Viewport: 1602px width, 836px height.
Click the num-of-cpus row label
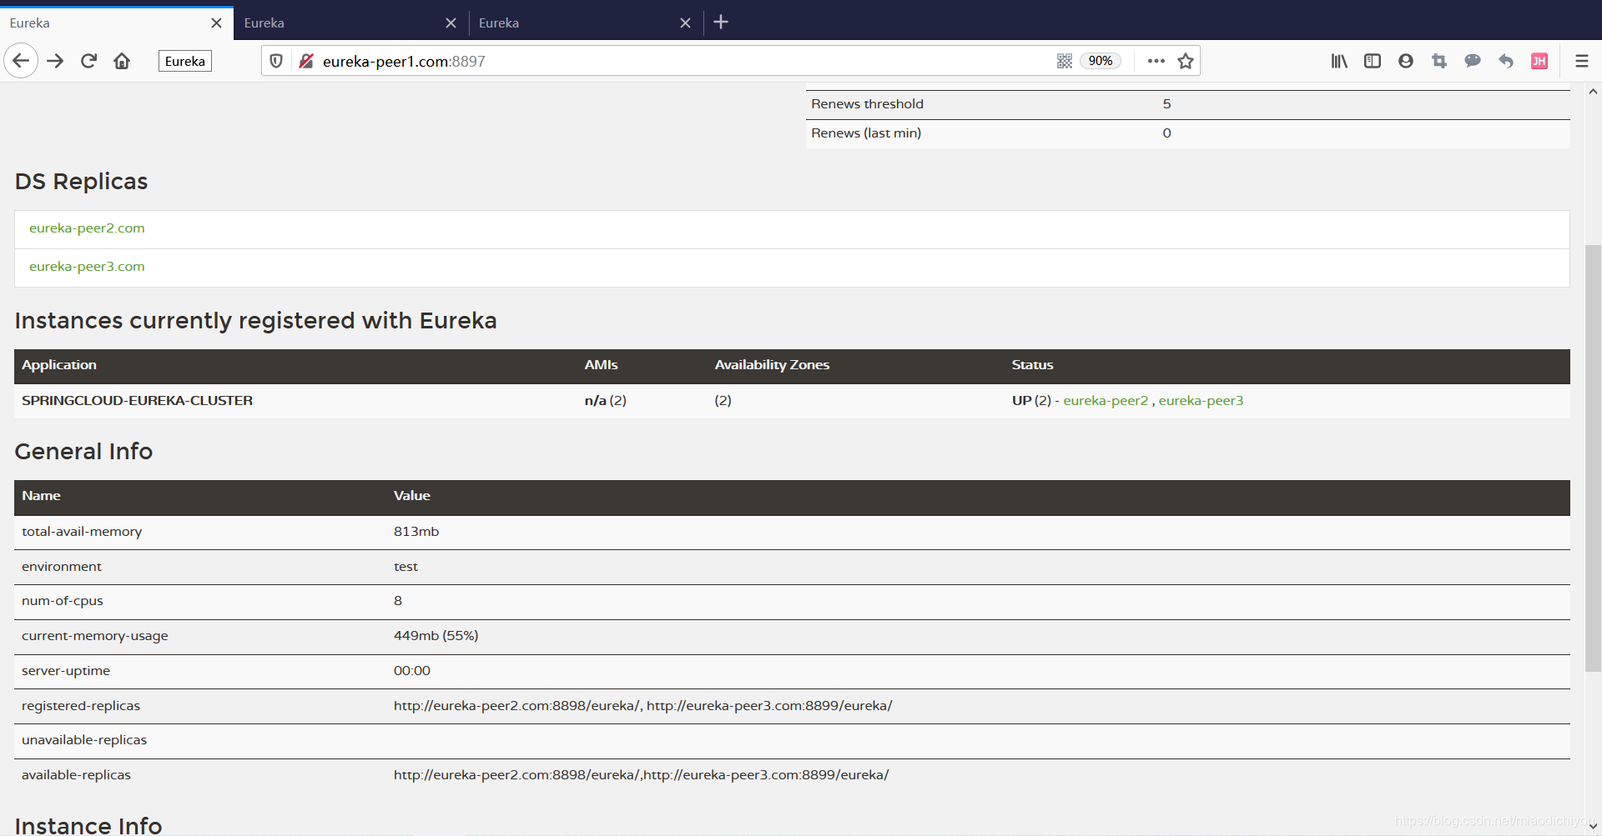coord(63,601)
